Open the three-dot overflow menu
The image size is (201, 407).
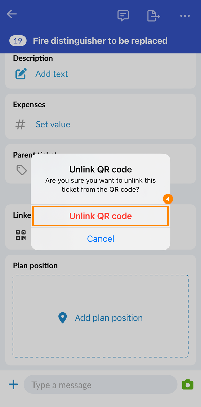[185, 16]
